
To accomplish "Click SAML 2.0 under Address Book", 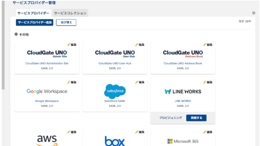I will [183, 68].
